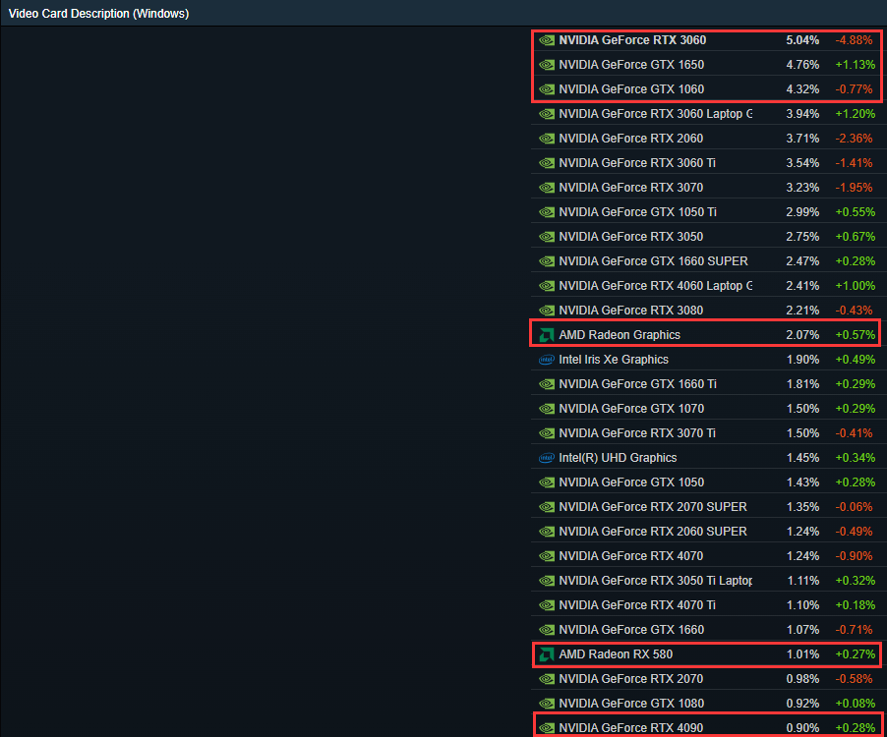Click the NVIDIA GeForce GTX 1660 SUPER label
887x737 pixels.
tap(653, 261)
